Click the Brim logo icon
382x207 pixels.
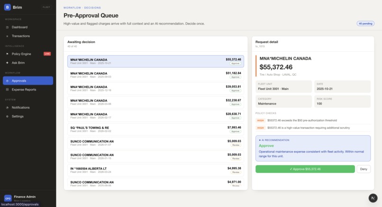[7, 7]
